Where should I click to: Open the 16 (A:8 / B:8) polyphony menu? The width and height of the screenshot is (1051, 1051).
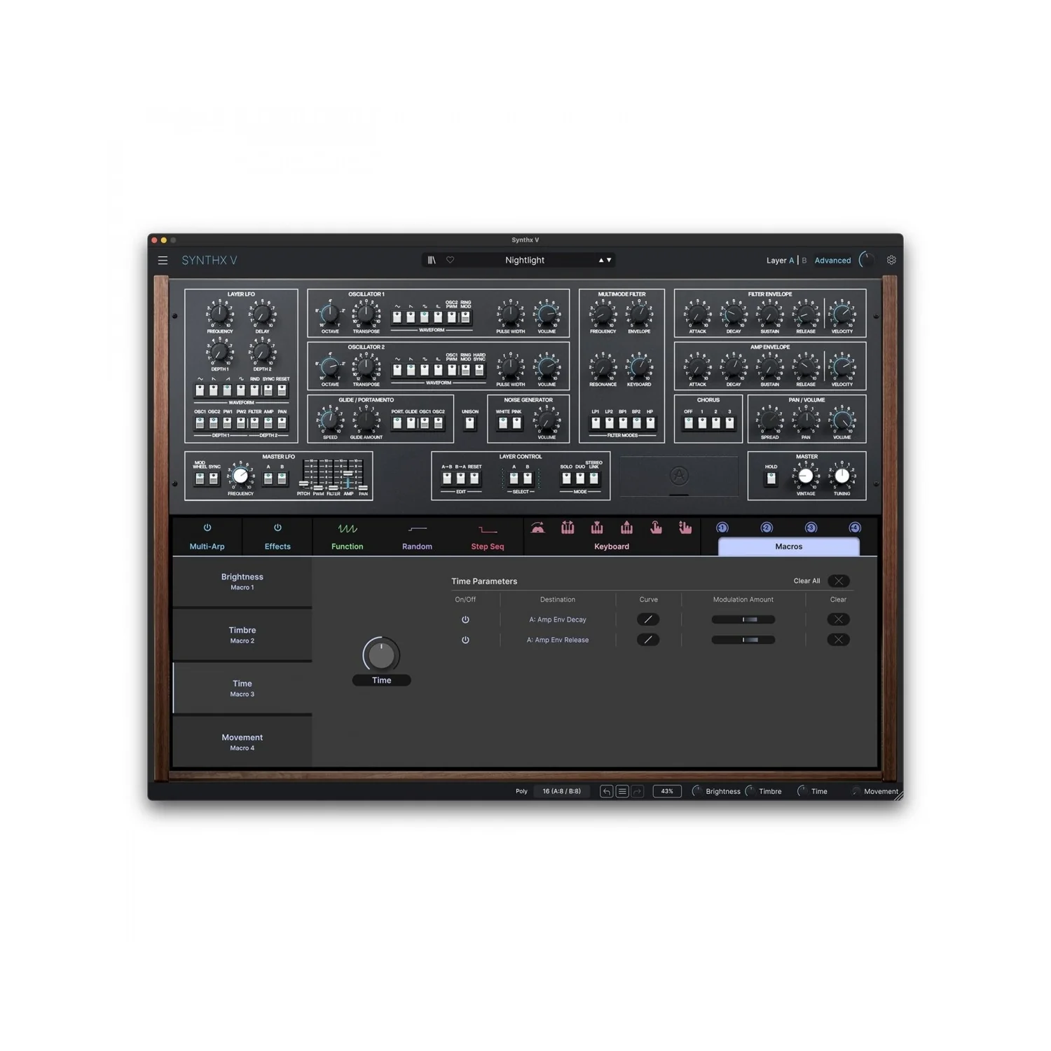[562, 791]
